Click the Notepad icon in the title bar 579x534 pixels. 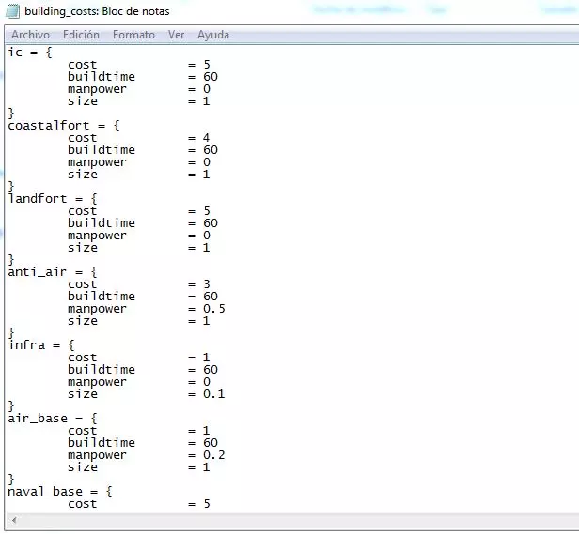coord(12,11)
